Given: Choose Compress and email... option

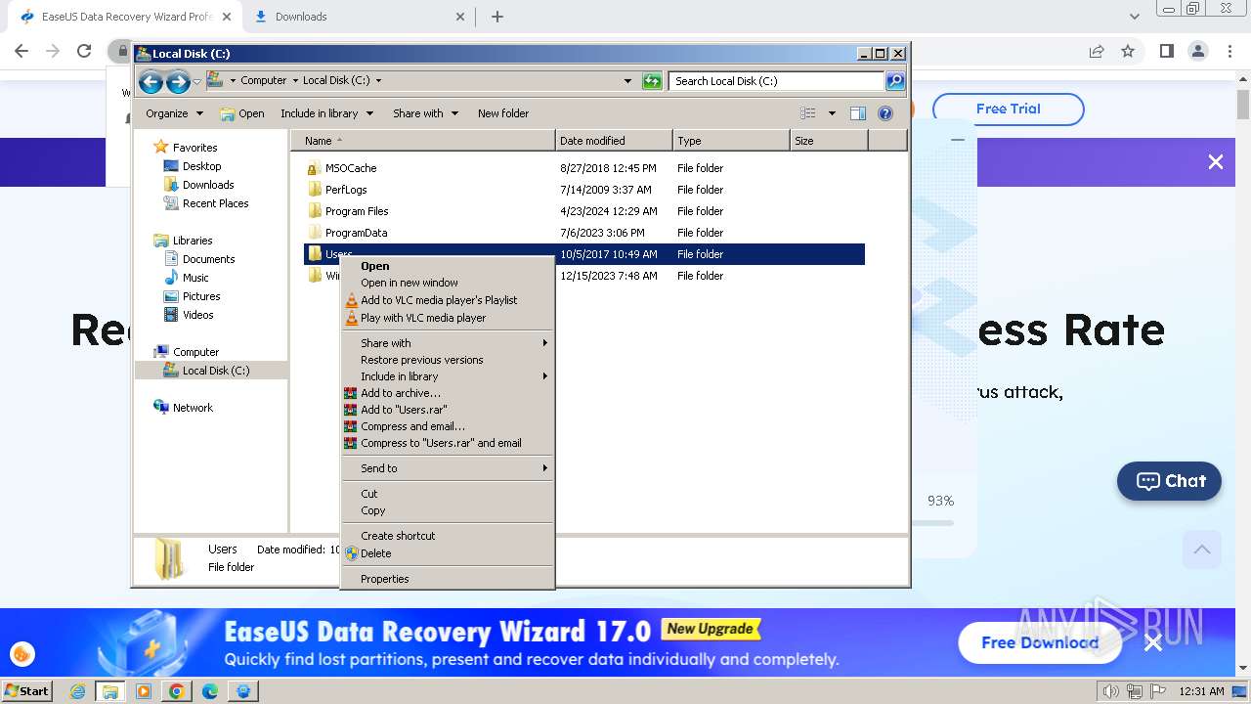Looking at the screenshot, I should pos(448,426).
